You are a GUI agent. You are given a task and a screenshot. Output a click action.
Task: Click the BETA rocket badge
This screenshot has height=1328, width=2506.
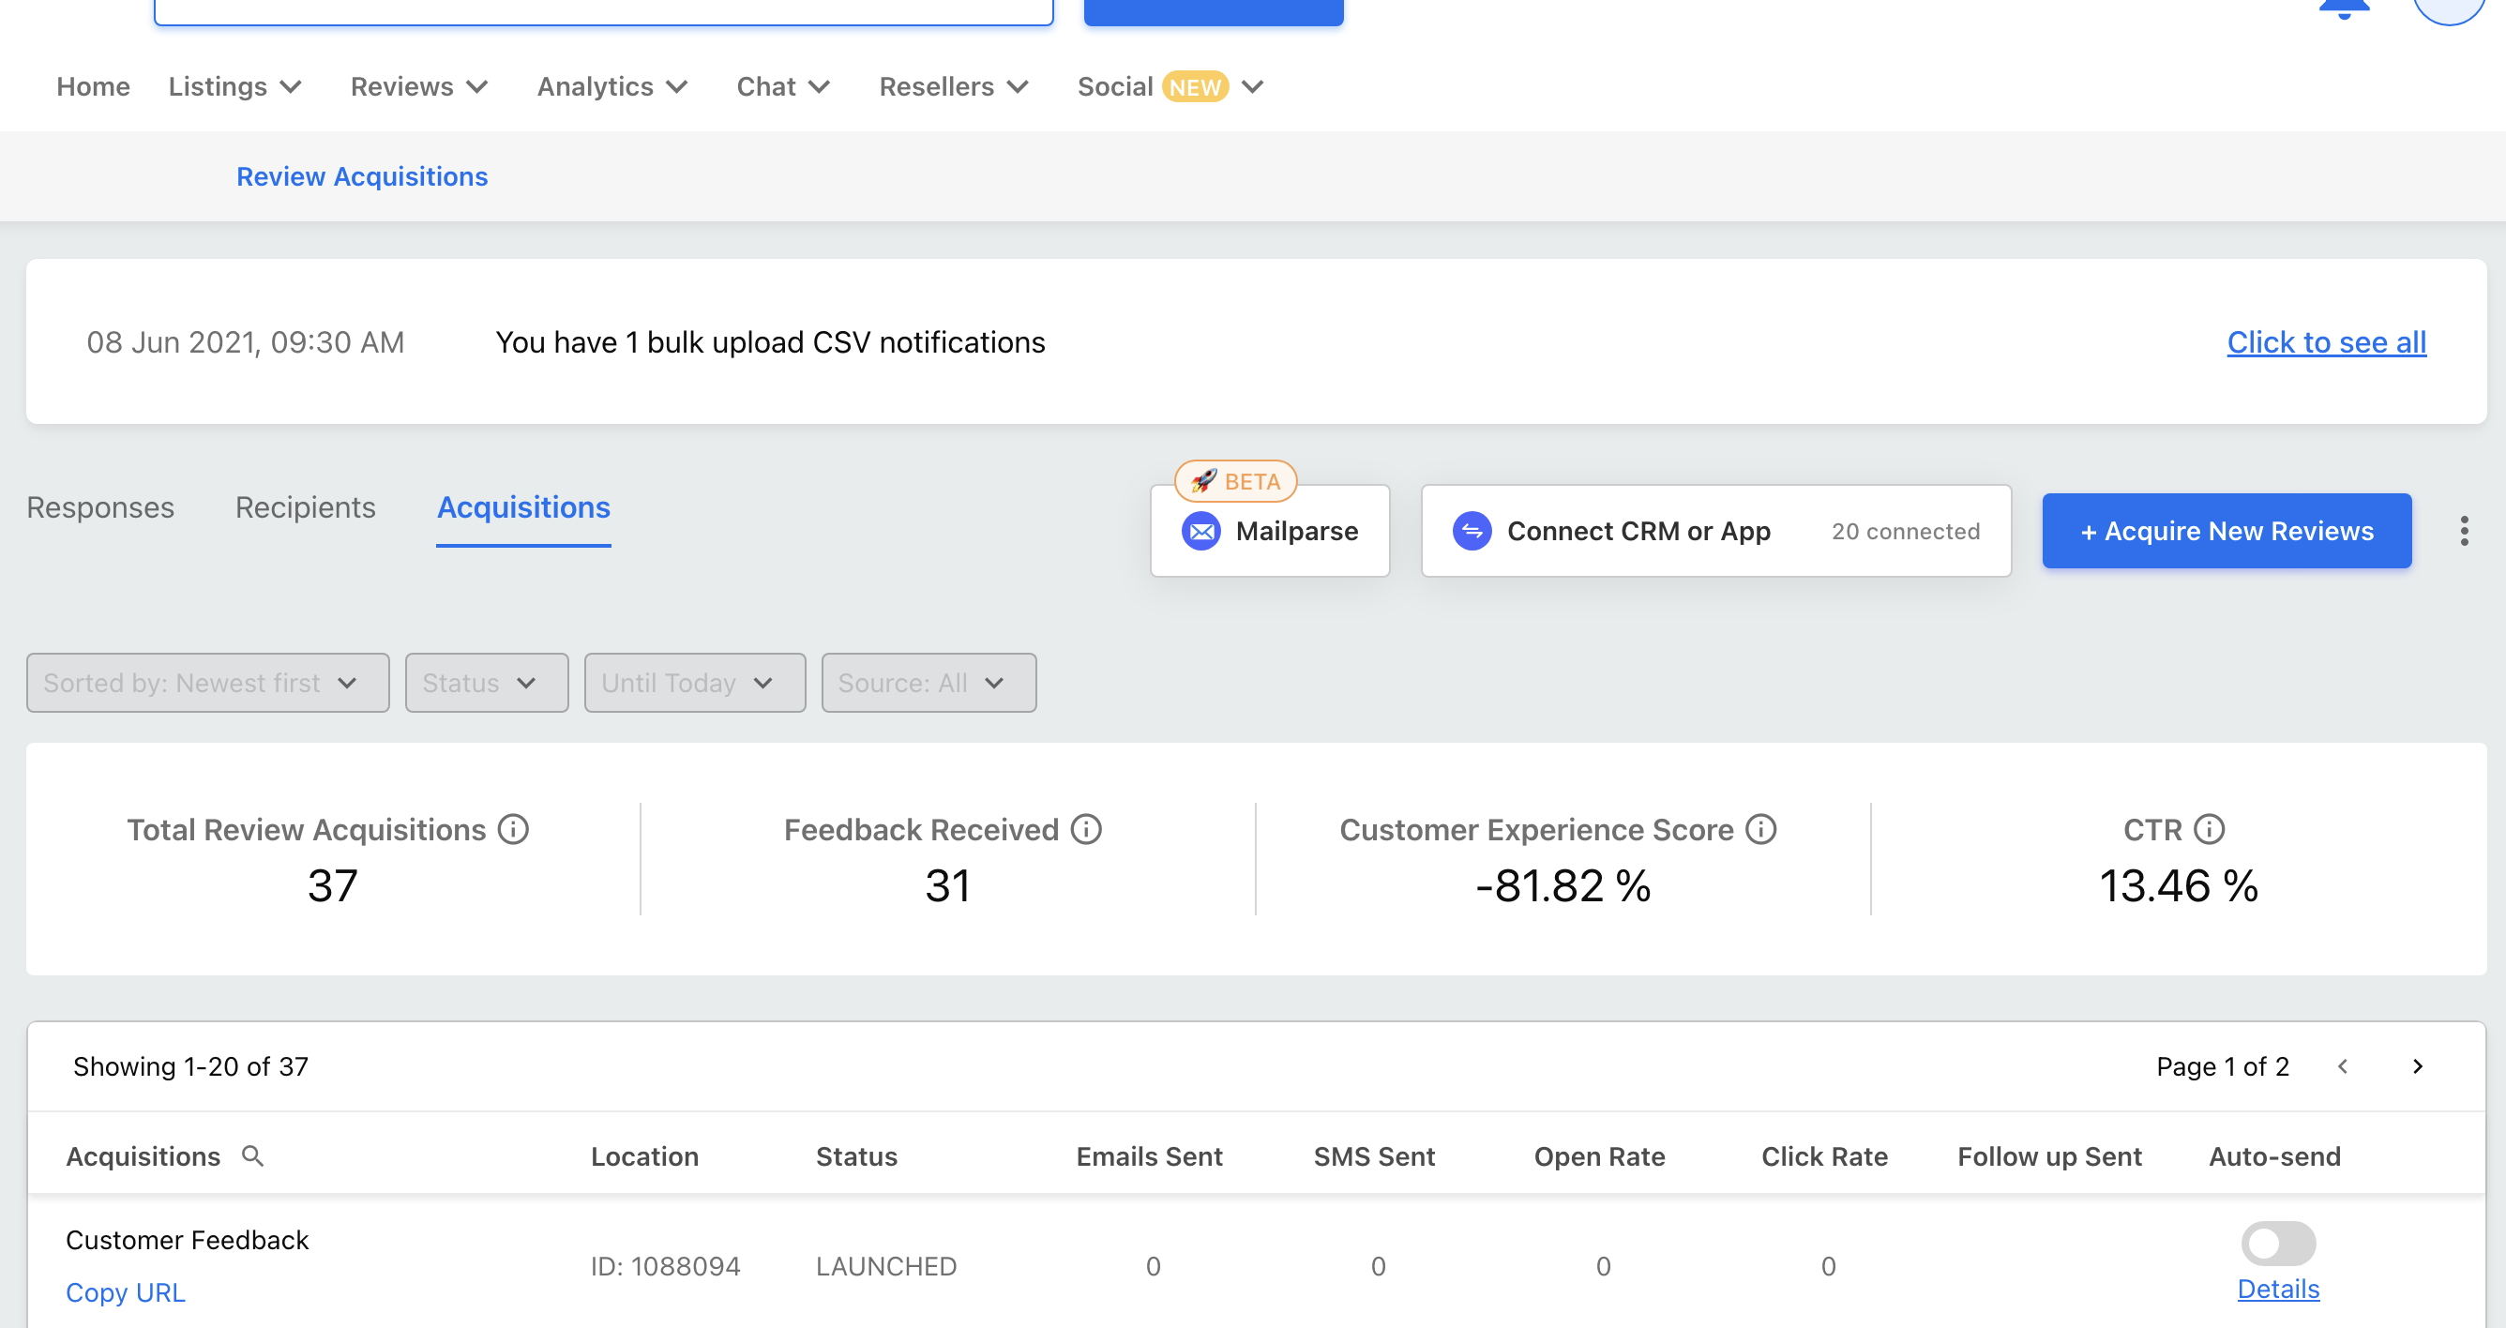[x=1235, y=480]
